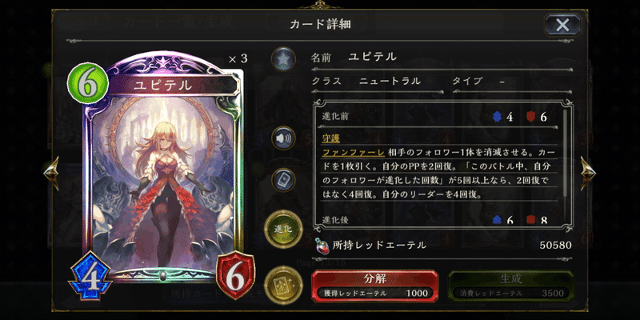
Task: Click the green cost 6 orb
Action: pos(87,85)
